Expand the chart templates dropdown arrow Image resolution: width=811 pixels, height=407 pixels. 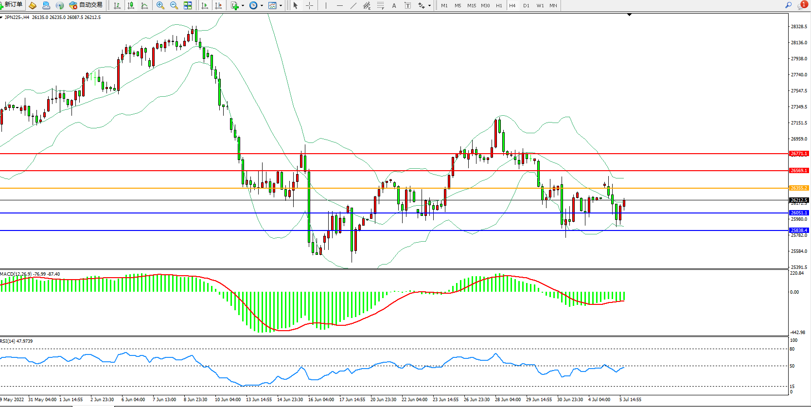[x=281, y=6]
